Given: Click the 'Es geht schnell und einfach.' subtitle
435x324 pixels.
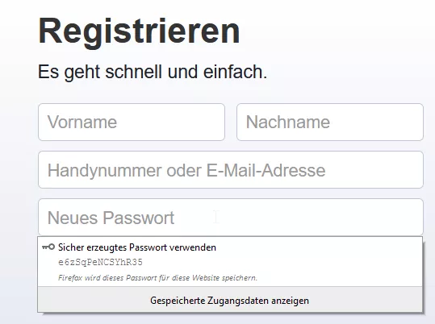Looking at the screenshot, I should click(x=153, y=72).
